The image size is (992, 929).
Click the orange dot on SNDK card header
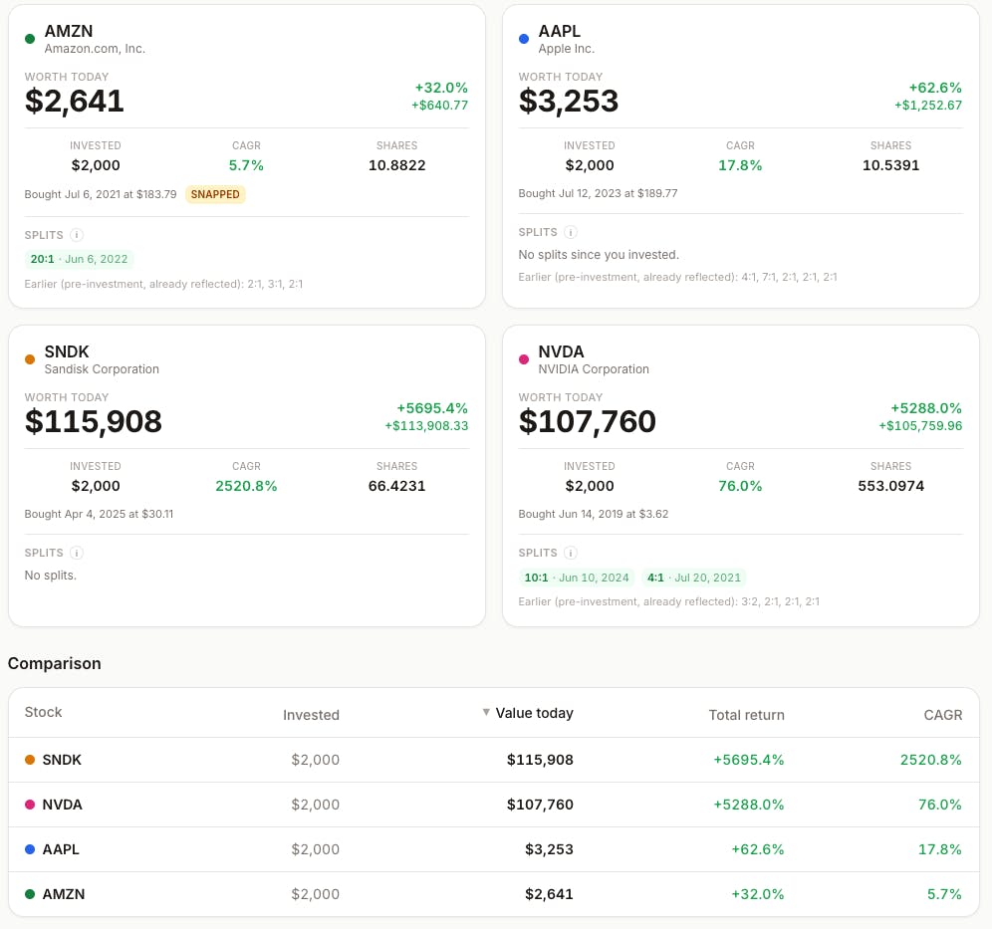point(30,359)
